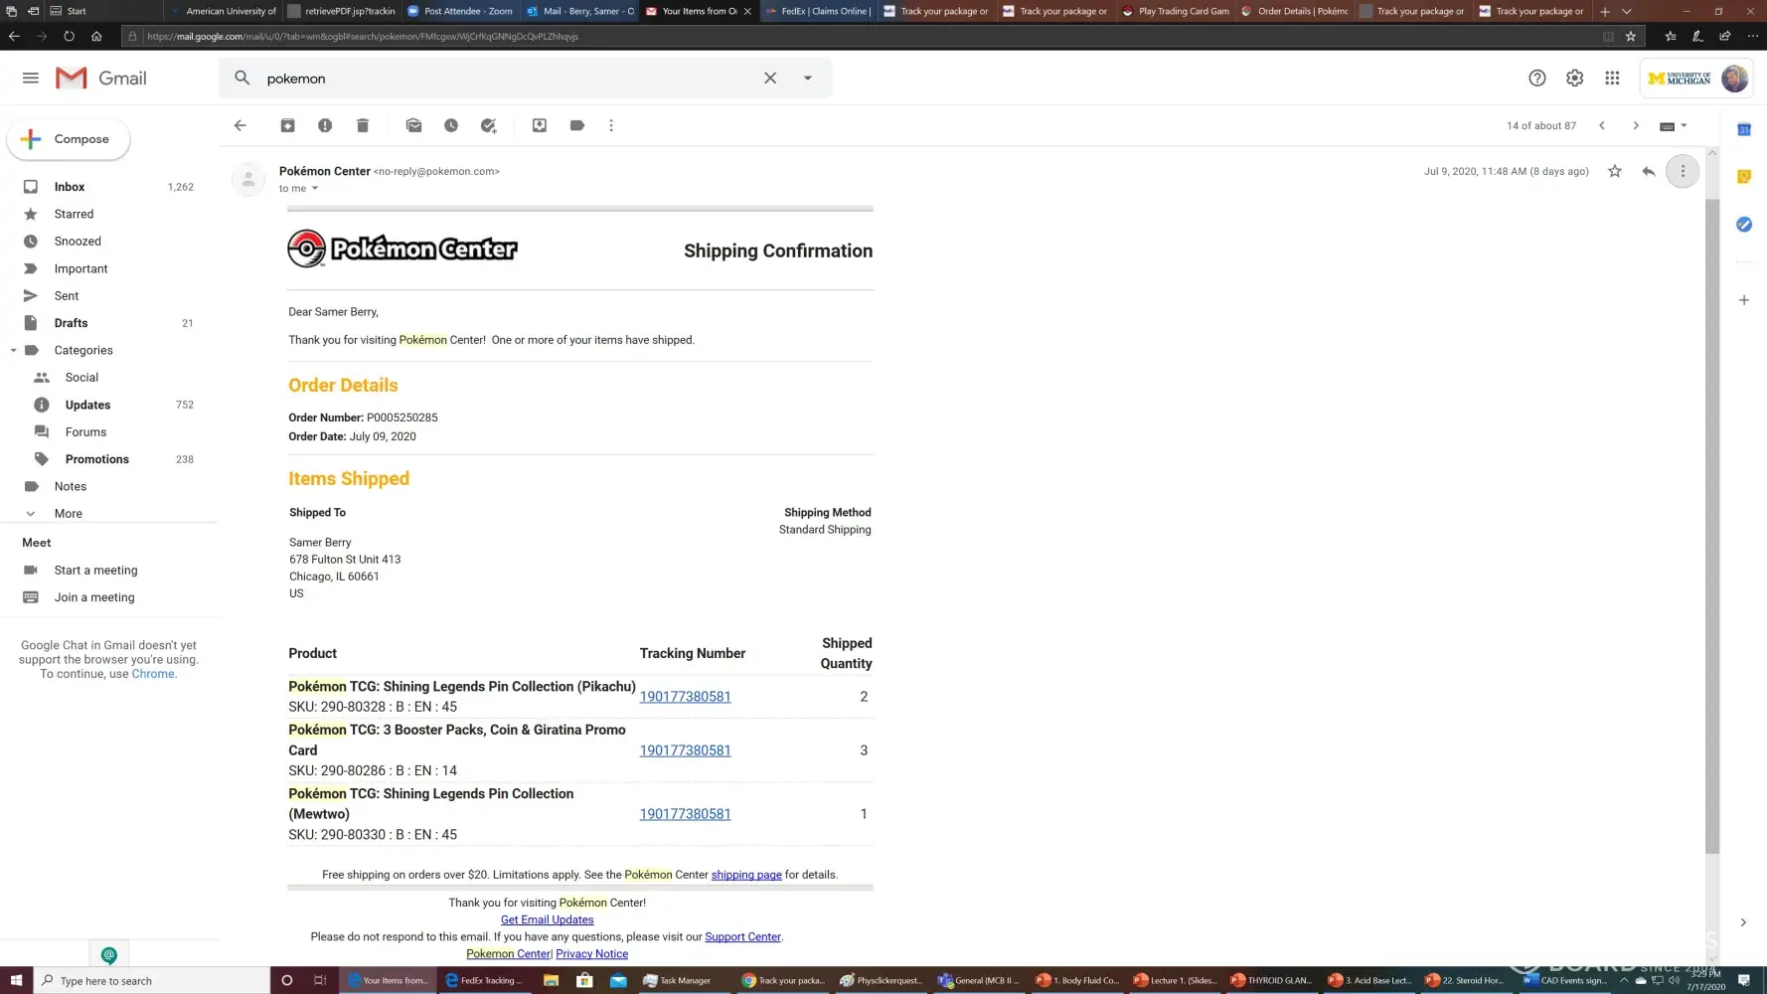Clear the pokemon search query

click(770, 78)
